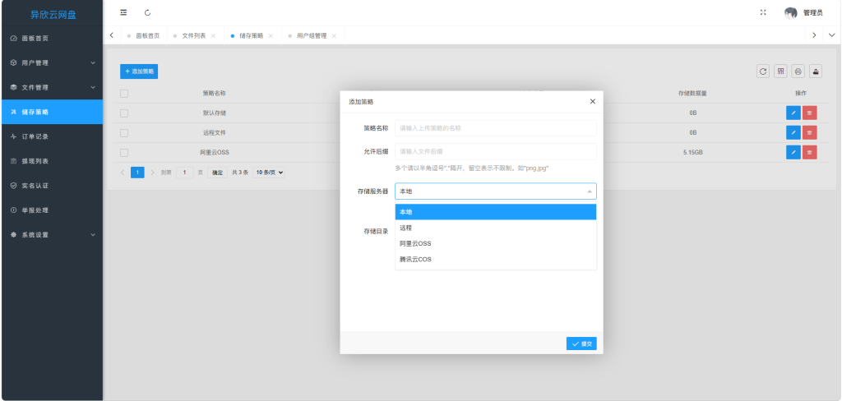Click the blue edit icon for 阿里云OSS
This screenshot has width=842, height=401.
[793, 152]
